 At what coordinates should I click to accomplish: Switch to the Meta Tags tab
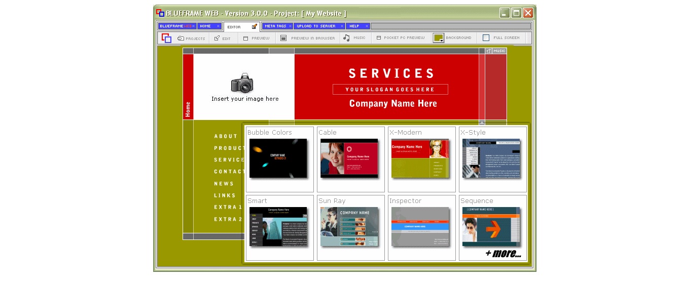277,26
